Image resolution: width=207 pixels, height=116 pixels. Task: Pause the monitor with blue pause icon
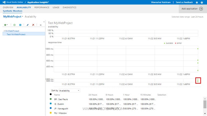point(20,25)
